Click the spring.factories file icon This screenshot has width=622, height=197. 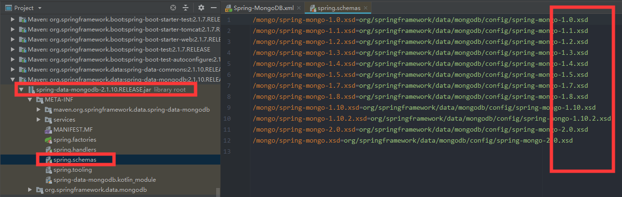48,140
